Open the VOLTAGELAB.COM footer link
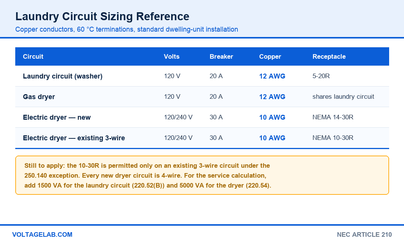This screenshot has height=244, width=404. click(x=42, y=235)
